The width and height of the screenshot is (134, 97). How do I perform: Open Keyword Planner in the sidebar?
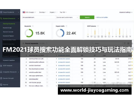coord(9,36)
